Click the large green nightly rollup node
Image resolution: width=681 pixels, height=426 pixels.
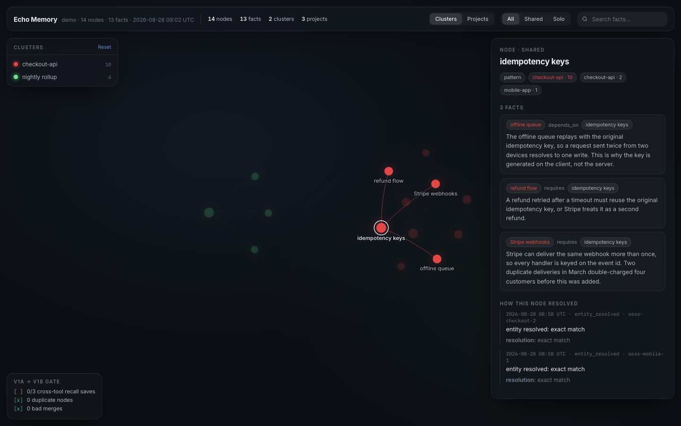209,213
